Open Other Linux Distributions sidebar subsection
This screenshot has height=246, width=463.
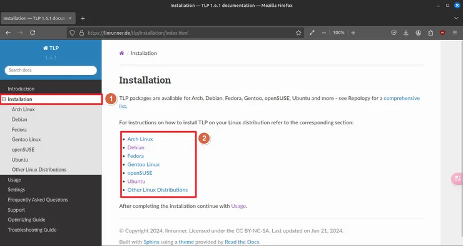39,170
